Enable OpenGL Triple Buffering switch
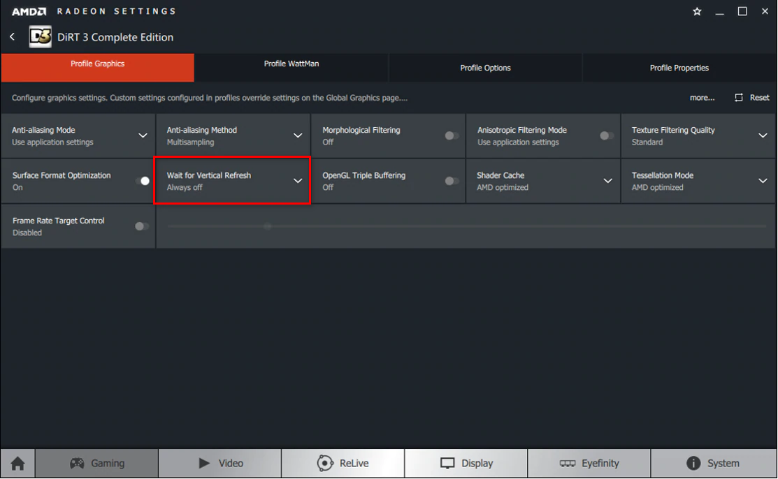The height and width of the screenshot is (479, 778). (452, 181)
